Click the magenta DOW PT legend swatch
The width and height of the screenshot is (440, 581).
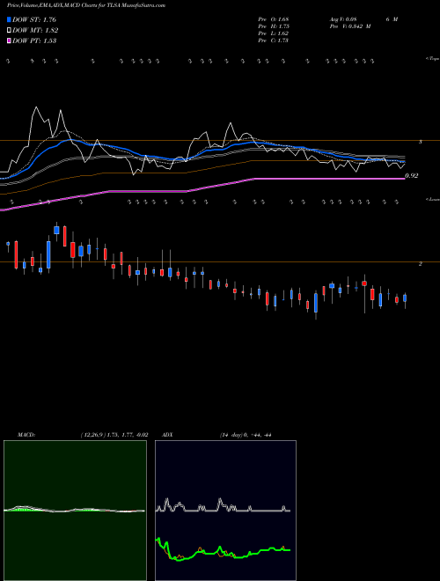[x=10, y=40]
